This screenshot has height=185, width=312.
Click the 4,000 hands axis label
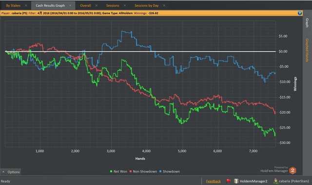[146, 151]
